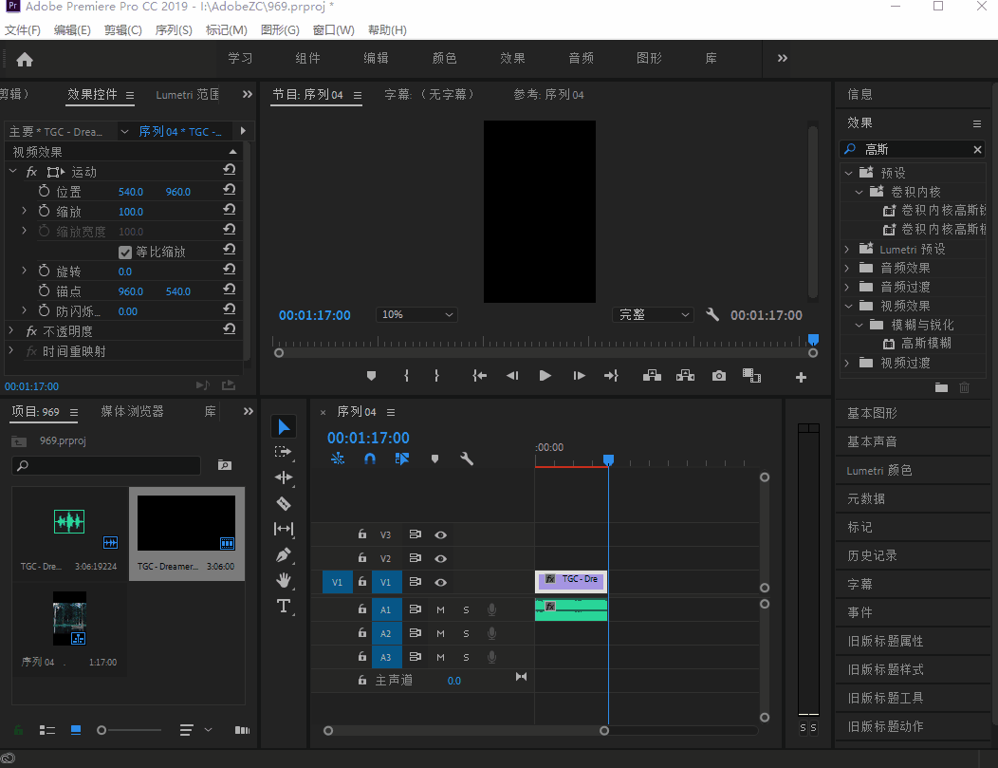Image resolution: width=998 pixels, height=768 pixels.
Task: Click the Export Frame camera icon
Action: (x=719, y=376)
